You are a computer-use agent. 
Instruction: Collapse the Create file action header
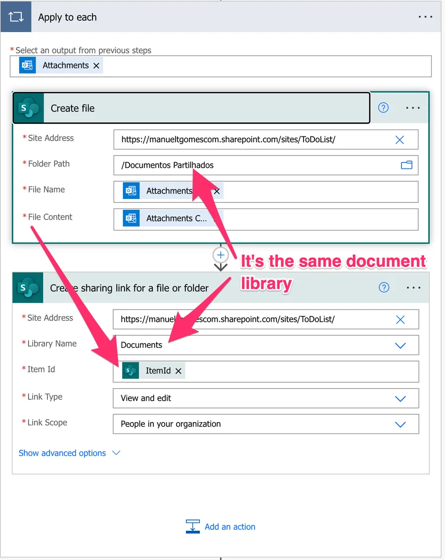point(198,108)
